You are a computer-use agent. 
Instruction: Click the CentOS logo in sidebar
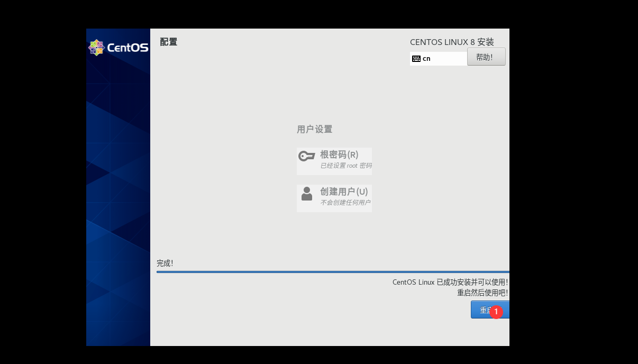[119, 48]
